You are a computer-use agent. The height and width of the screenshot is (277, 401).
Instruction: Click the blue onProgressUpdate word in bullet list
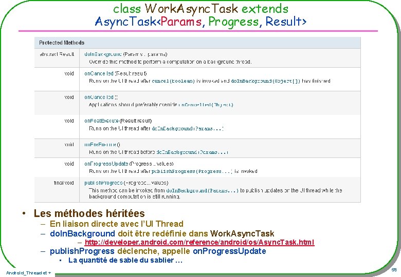point(229,251)
